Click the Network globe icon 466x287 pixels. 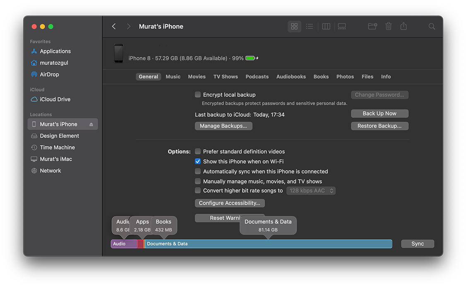point(34,170)
